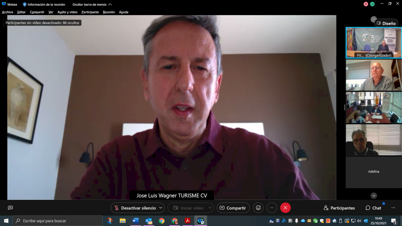This screenshot has height=226, width=402.
Task: Hide the menu bar with Ocultar toggle
Action: tap(92, 5)
